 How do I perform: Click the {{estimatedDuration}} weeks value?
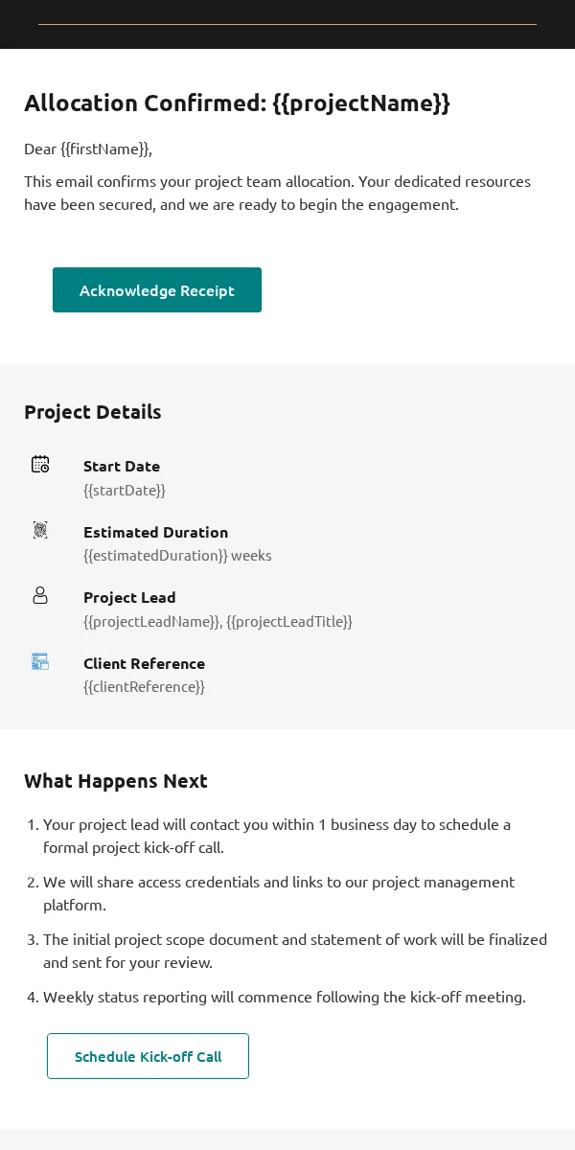(x=177, y=555)
